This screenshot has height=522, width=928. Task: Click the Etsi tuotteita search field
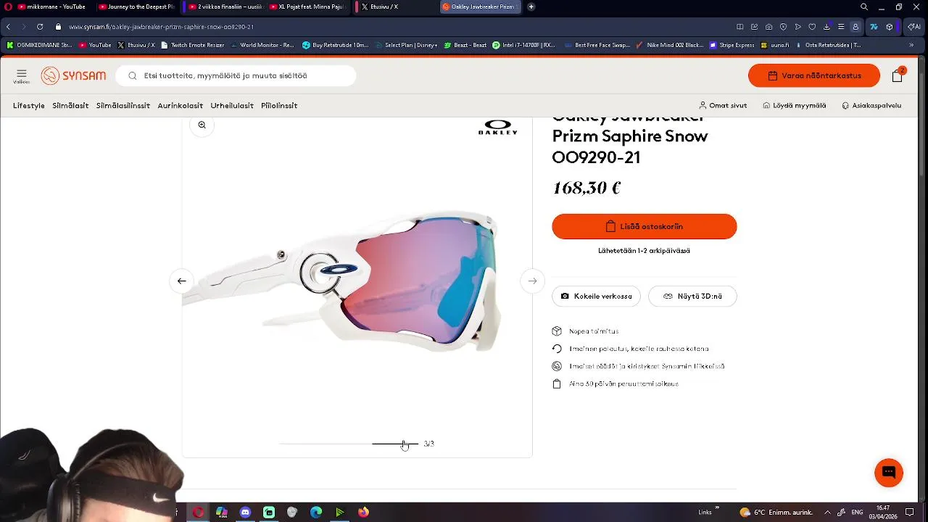(x=236, y=75)
